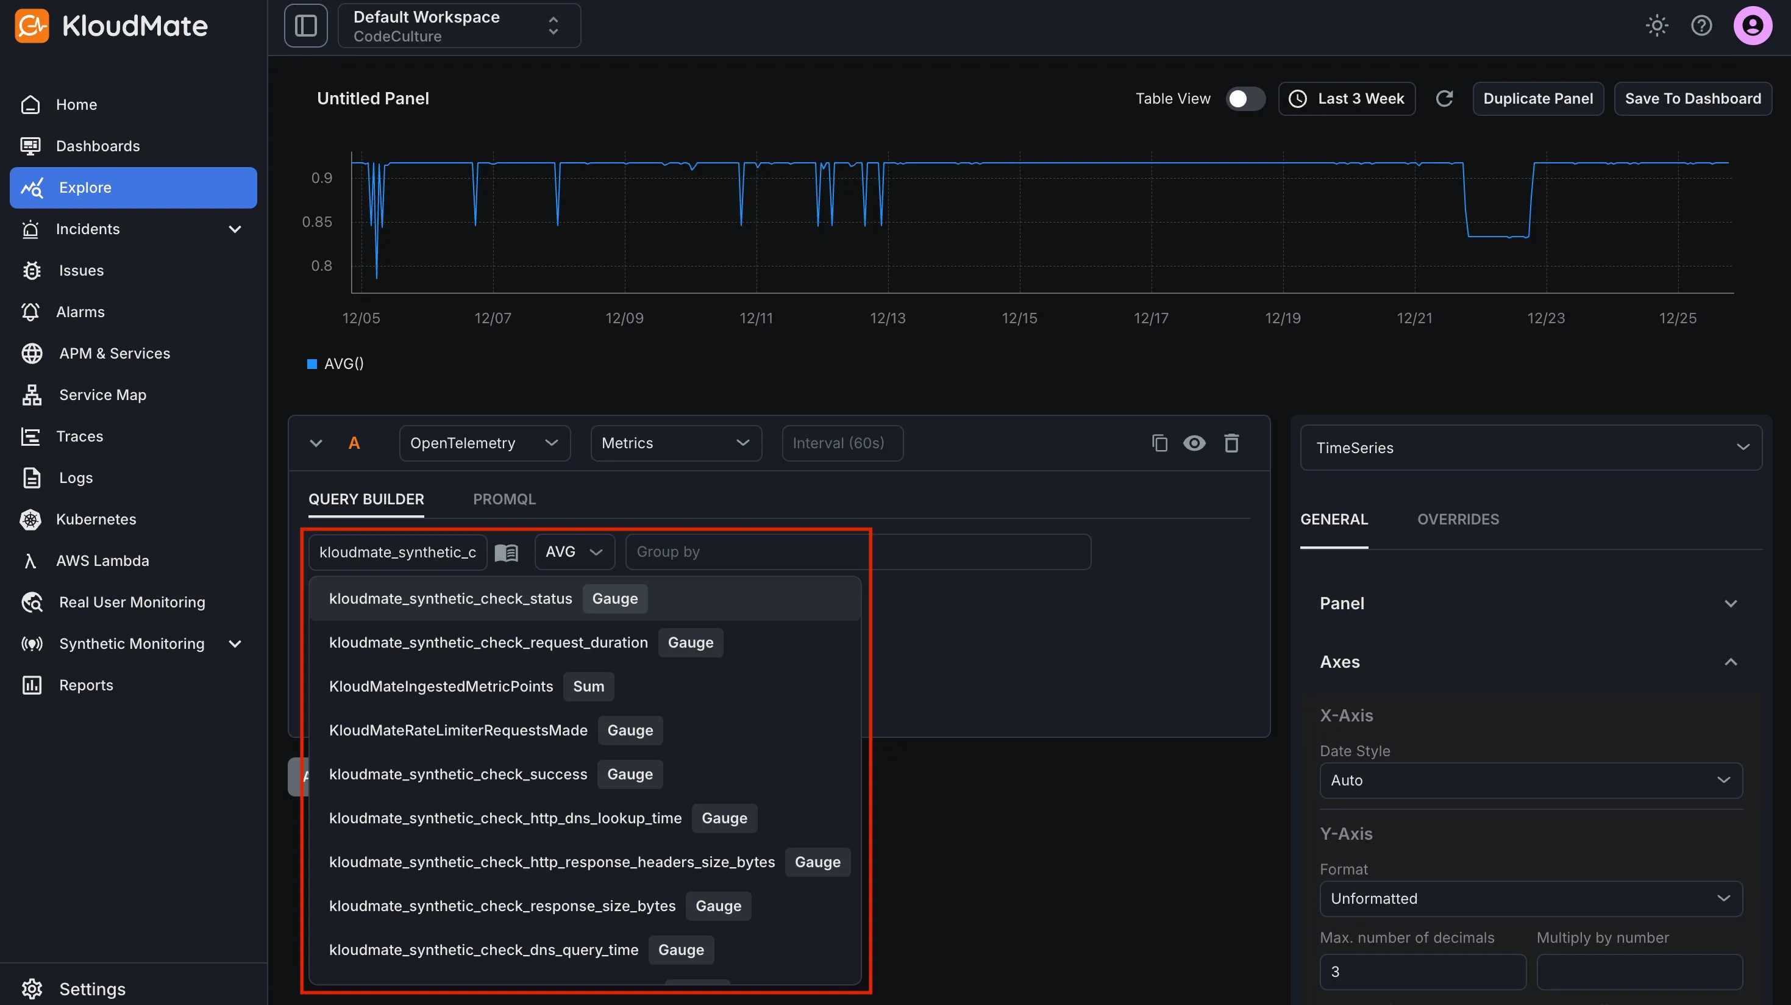Collapse the Axes settings section
1791x1005 pixels.
click(x=1531, y=662)
